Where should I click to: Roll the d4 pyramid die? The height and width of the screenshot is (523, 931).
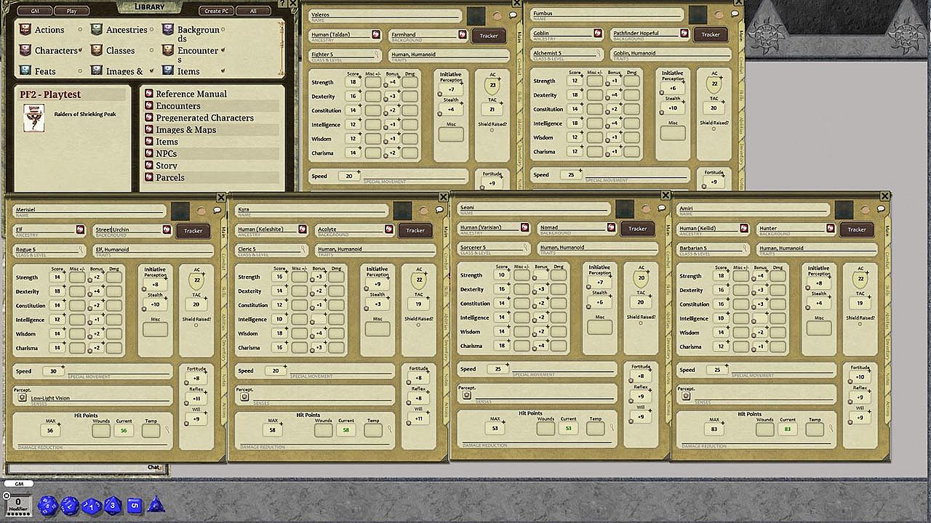point(156,504)
